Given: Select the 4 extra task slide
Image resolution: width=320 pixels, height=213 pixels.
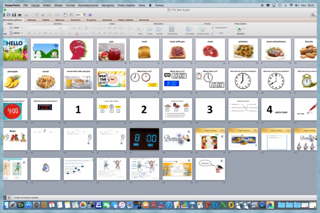Looking at the screenshot, I should coord(276,109).
